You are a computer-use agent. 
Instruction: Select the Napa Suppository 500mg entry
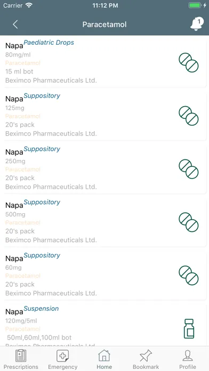[x=105, y=222]
